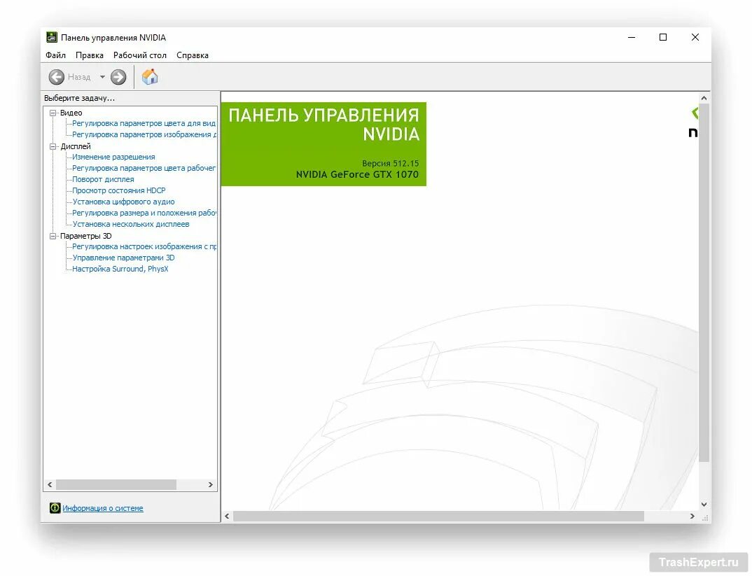Open the Информация о системе link
The image size is (752, 576).
[103, 508]
